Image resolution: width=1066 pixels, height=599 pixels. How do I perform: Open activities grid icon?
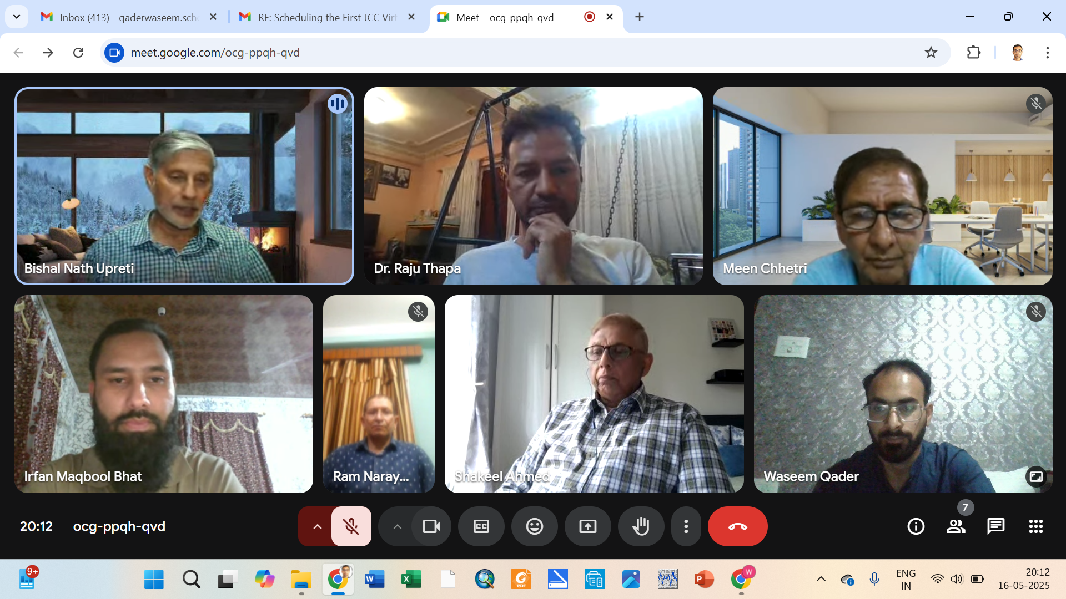1035,526
